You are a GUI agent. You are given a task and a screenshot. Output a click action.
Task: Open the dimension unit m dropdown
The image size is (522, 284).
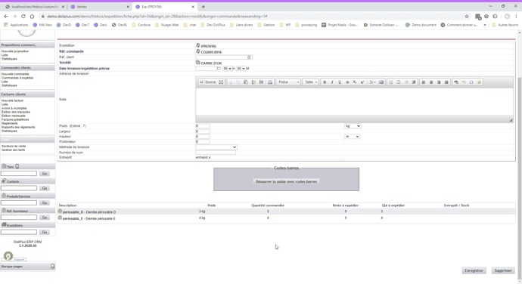[352, 137]
